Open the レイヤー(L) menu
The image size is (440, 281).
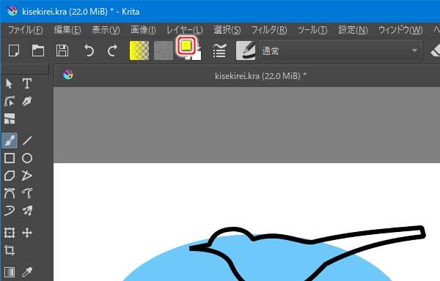[x=184, y=30]
